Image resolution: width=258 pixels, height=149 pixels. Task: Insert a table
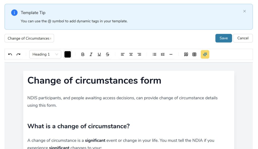pos(194,54)
